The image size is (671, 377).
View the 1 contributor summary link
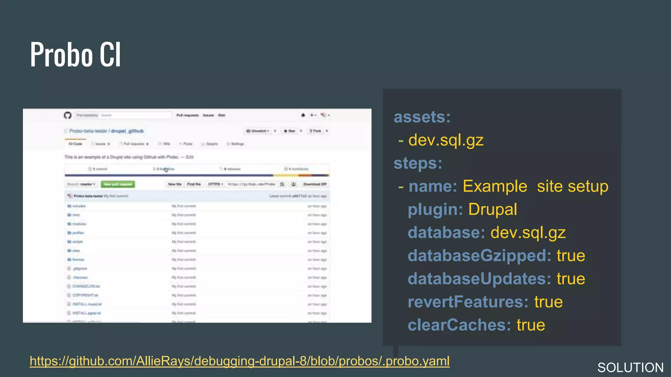(x=296, y=169)
